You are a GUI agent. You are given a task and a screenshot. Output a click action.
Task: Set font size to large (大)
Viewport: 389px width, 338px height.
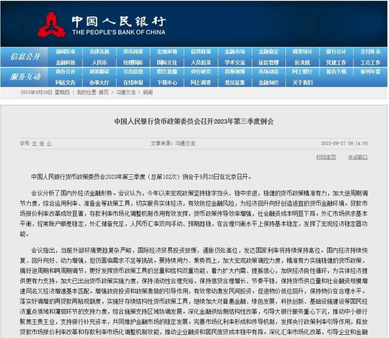pyautogui.click(x=34, y=143)
